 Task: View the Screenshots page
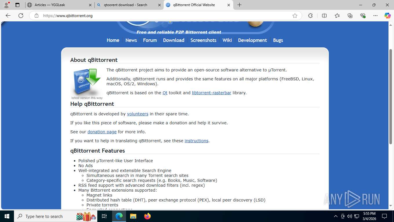[203, 40]
